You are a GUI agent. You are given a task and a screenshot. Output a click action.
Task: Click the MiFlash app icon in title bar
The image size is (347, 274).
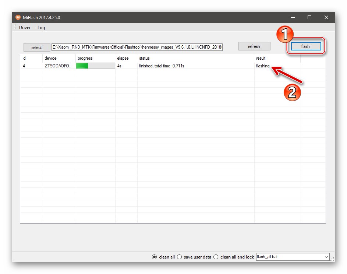click(18, 17)
